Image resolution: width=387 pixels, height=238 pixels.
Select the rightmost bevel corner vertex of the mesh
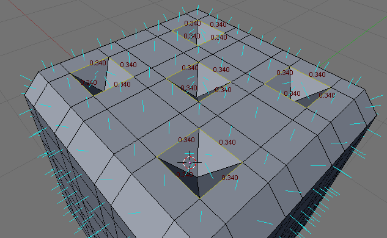coord(377,115)
